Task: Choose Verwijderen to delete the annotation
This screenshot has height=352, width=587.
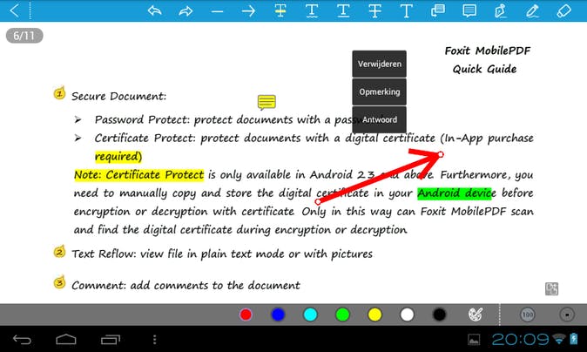Action: point(379,64)
